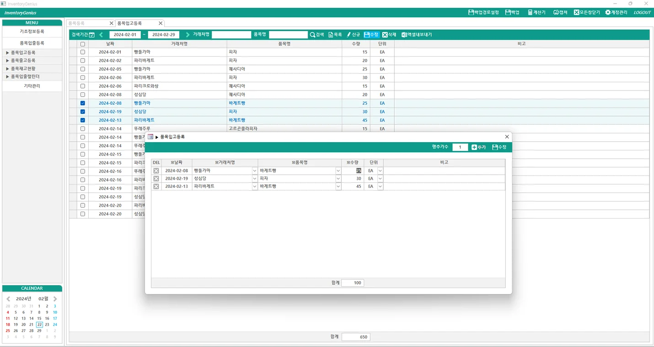Toggle the select-all checkbox in grid header
The width and height of the screenshot is (654, 347).
[x=83, y=44]
